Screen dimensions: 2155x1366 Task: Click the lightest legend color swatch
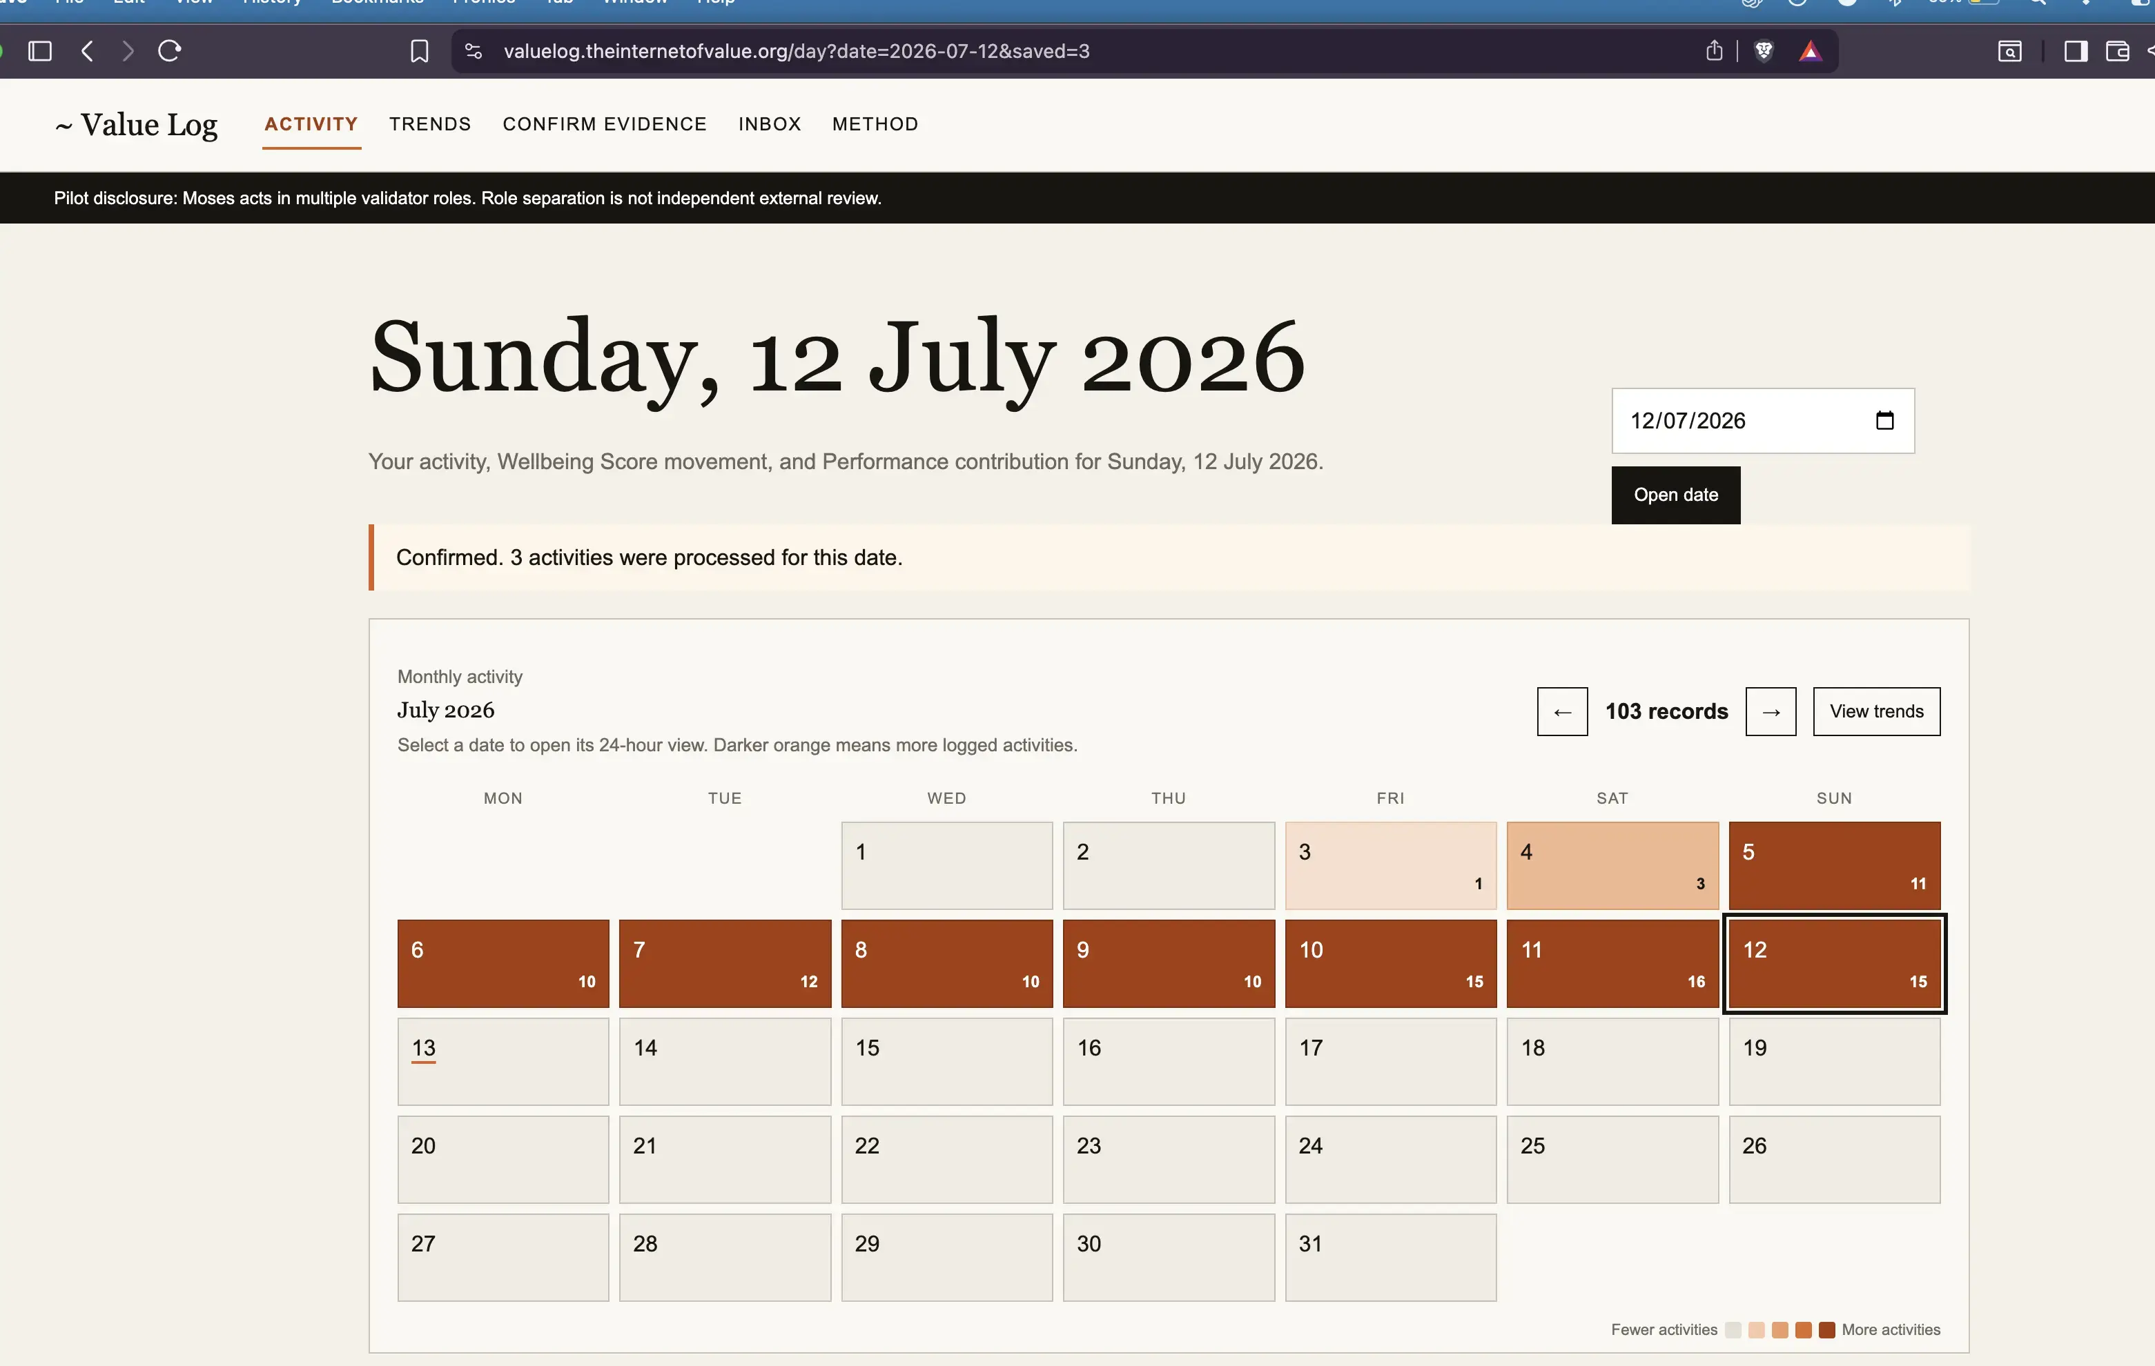click(1733, 1329)
